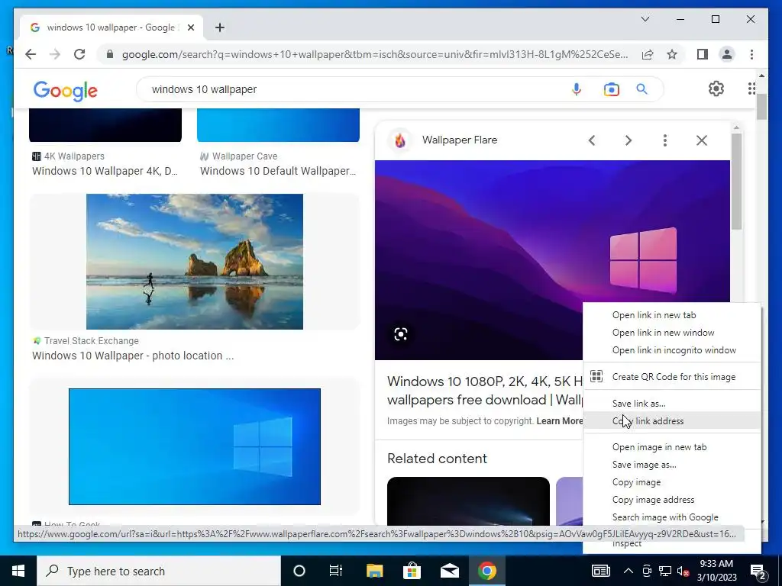This screenshot has width=782, height=586.
Task: Select Copy link address
Action: (x=672, y=421)
